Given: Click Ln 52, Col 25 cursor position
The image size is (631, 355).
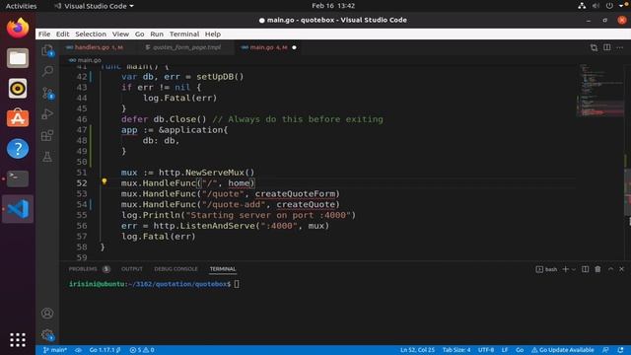Looking at the screenshot, I should pos(417,350).
